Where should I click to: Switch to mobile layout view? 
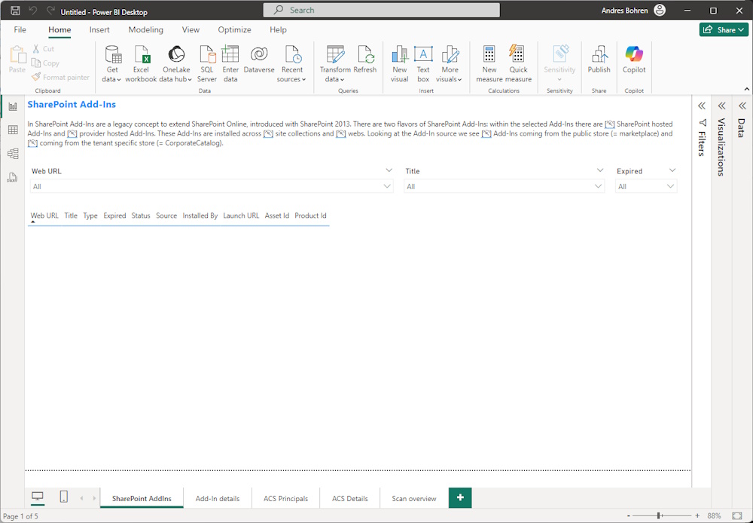64,497
